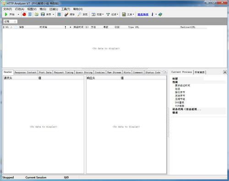Open the 工具(T) Tools menu
The height and width of the screenshot is (181, 229).
[x=65, y=9]
